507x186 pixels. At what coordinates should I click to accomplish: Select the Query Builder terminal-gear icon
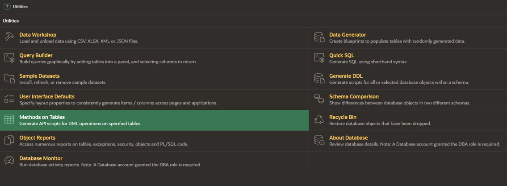tap(9, 58)
